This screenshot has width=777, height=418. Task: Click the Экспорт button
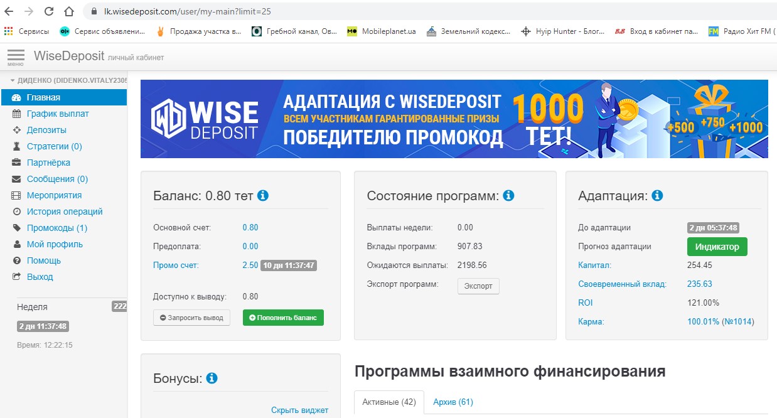click(478, 286)
